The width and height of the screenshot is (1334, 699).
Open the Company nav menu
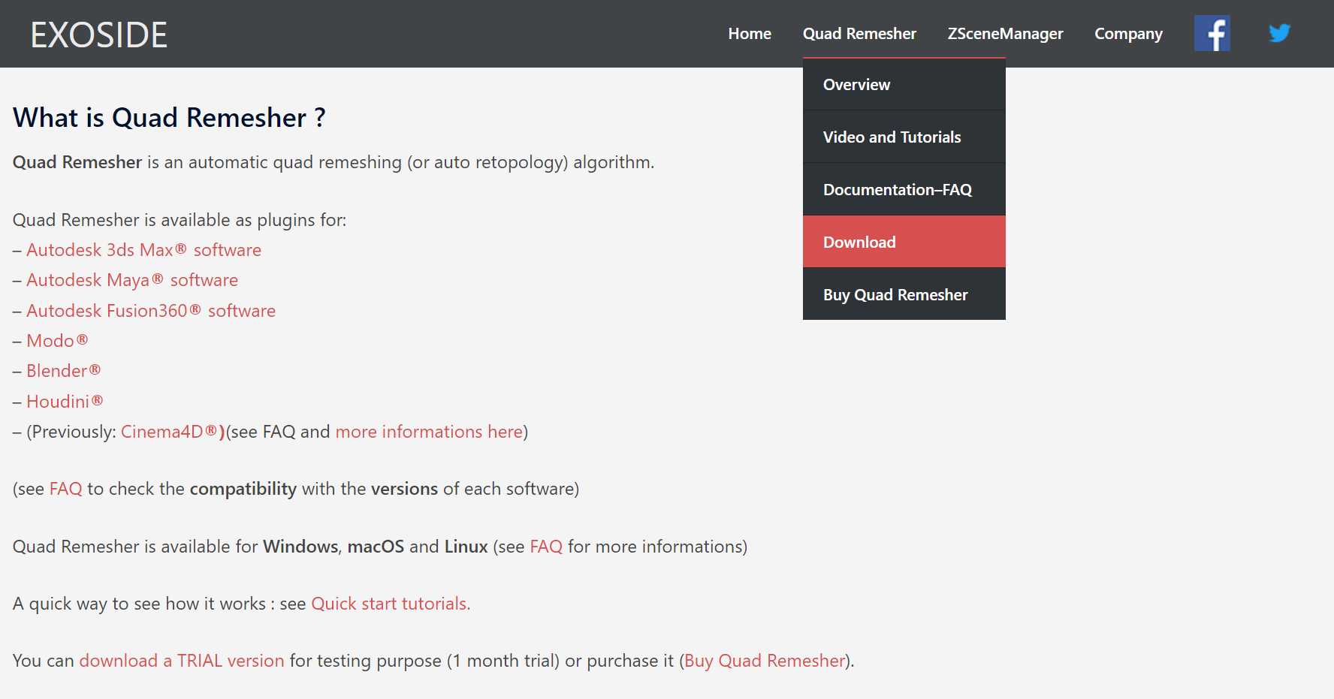click(1128, 34)
